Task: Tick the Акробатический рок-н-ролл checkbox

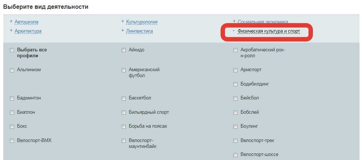Action: 236,50
